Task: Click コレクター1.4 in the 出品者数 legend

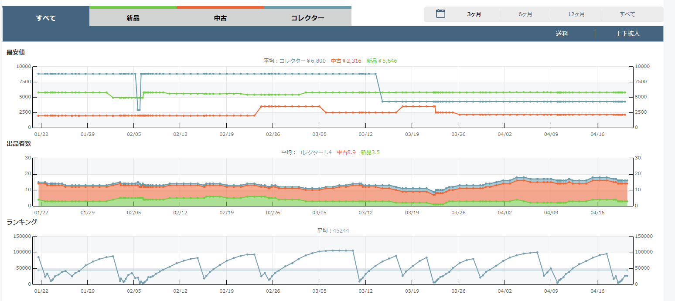Action: pos(314,152)
